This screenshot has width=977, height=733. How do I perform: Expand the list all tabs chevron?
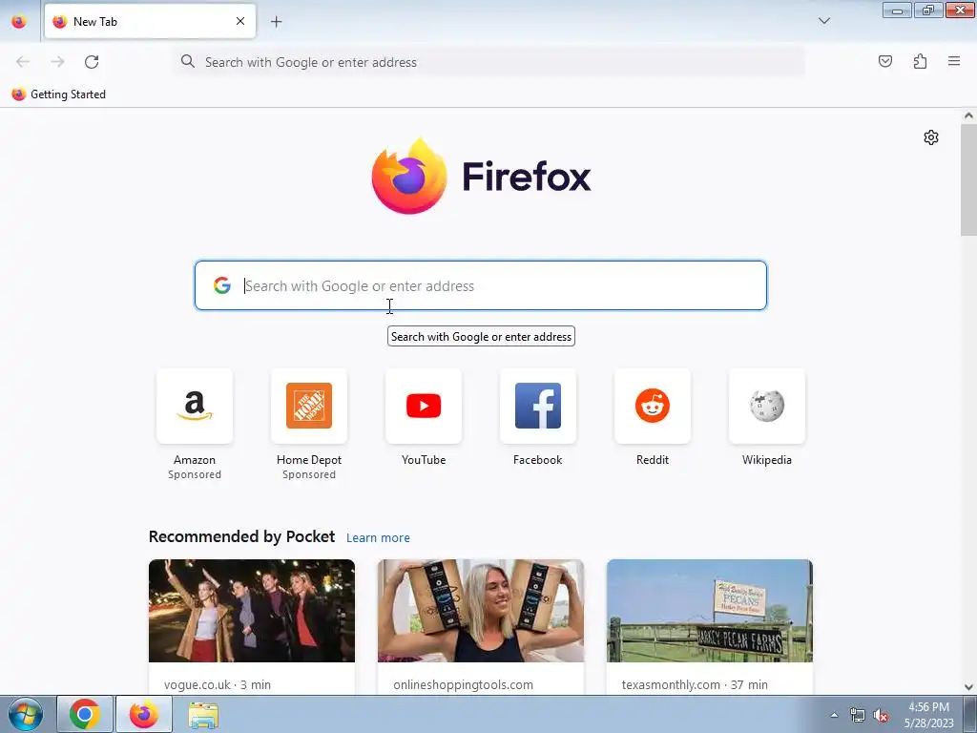click(x=823, y=21)
